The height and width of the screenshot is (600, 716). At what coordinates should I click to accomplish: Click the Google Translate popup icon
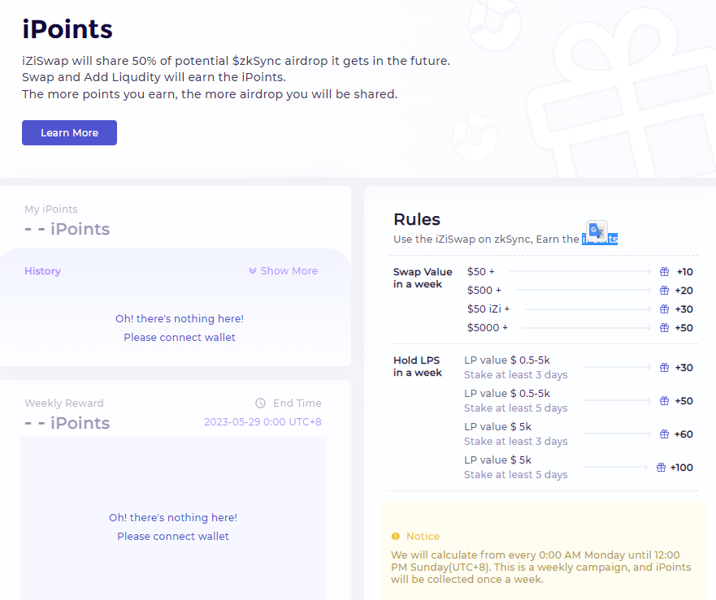click(597, 231)
